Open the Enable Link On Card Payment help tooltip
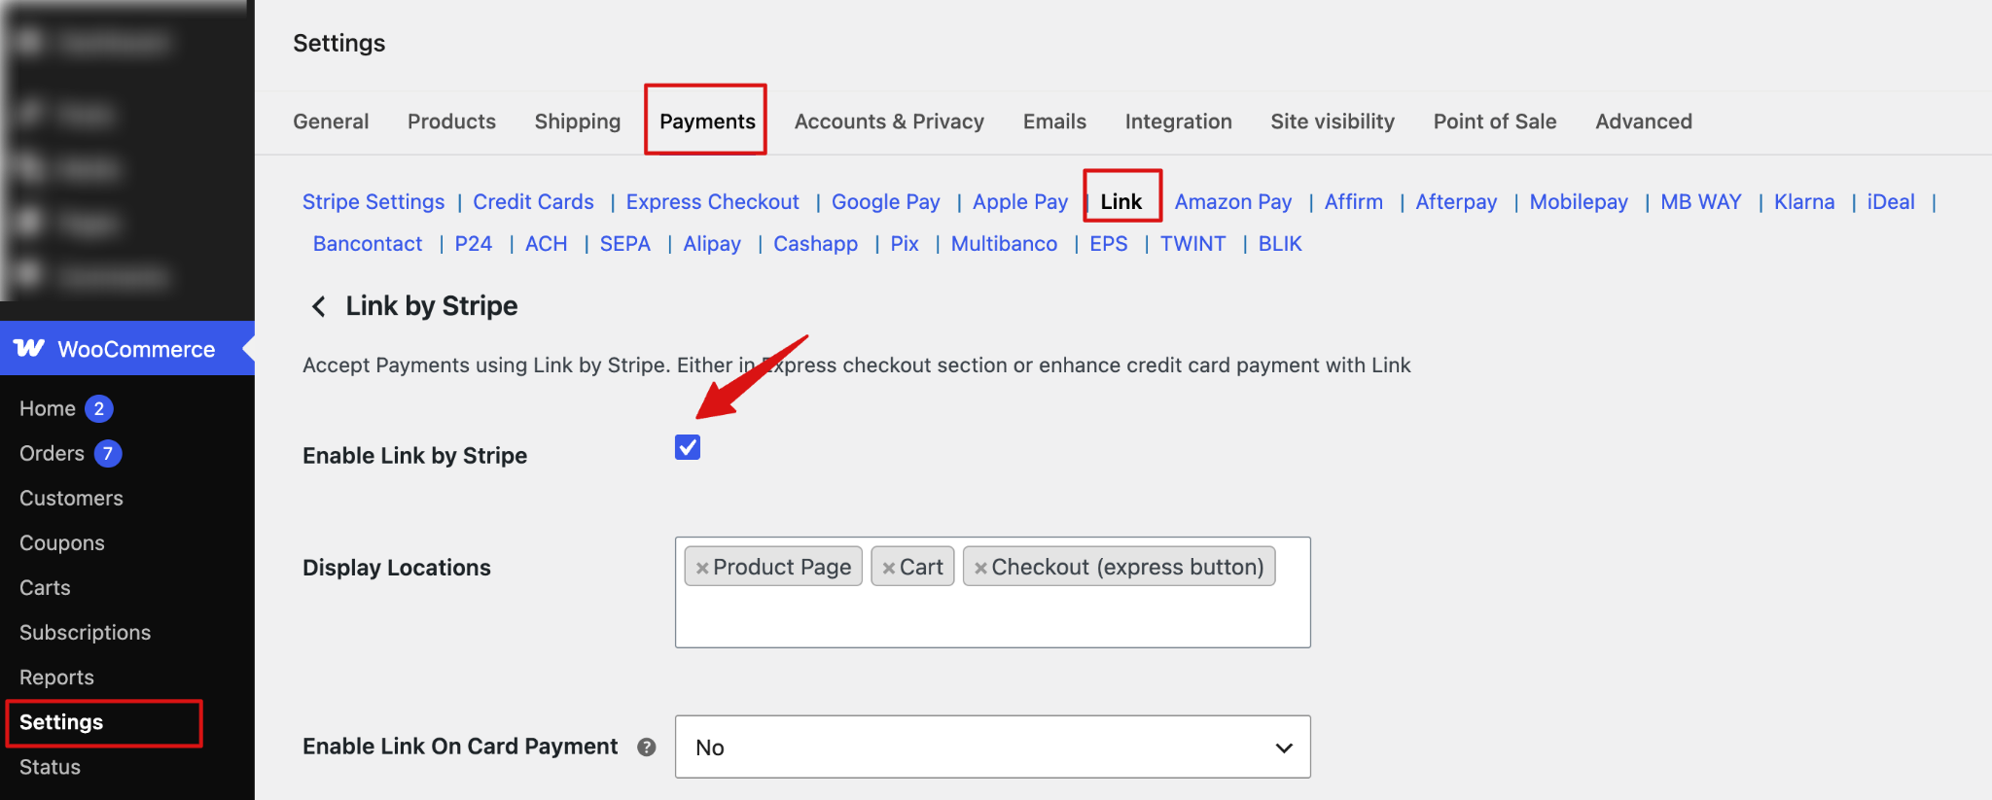This screenshot has height=800, width=1992. (x=647, y=747)
